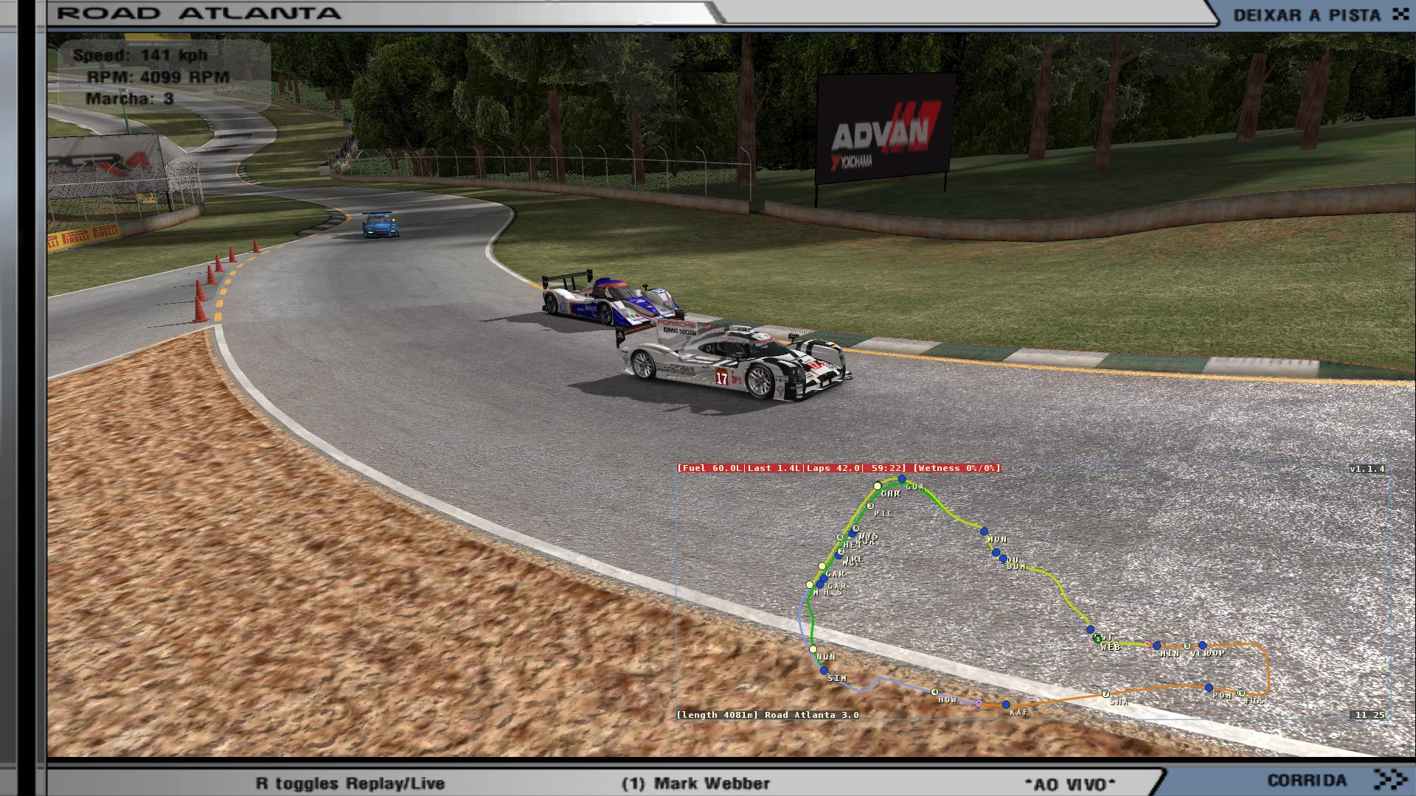Toggle the AO VIVO live indicator
The width and height of the screenshot is (1416, 796).
(x=1070, y=783)
